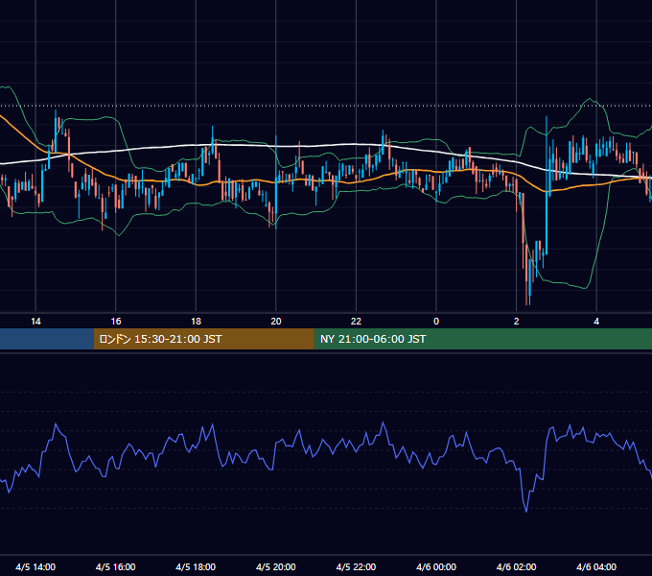The image size is (652, 576).
Task: Click the 4/5 18:00 label on oscillator axis
Action: 196,566
